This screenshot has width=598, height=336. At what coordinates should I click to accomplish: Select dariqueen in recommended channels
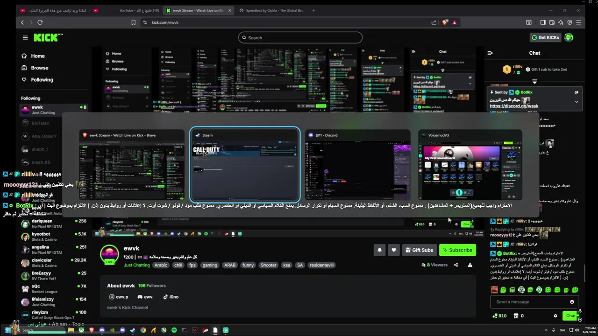(x=53, y=224)
